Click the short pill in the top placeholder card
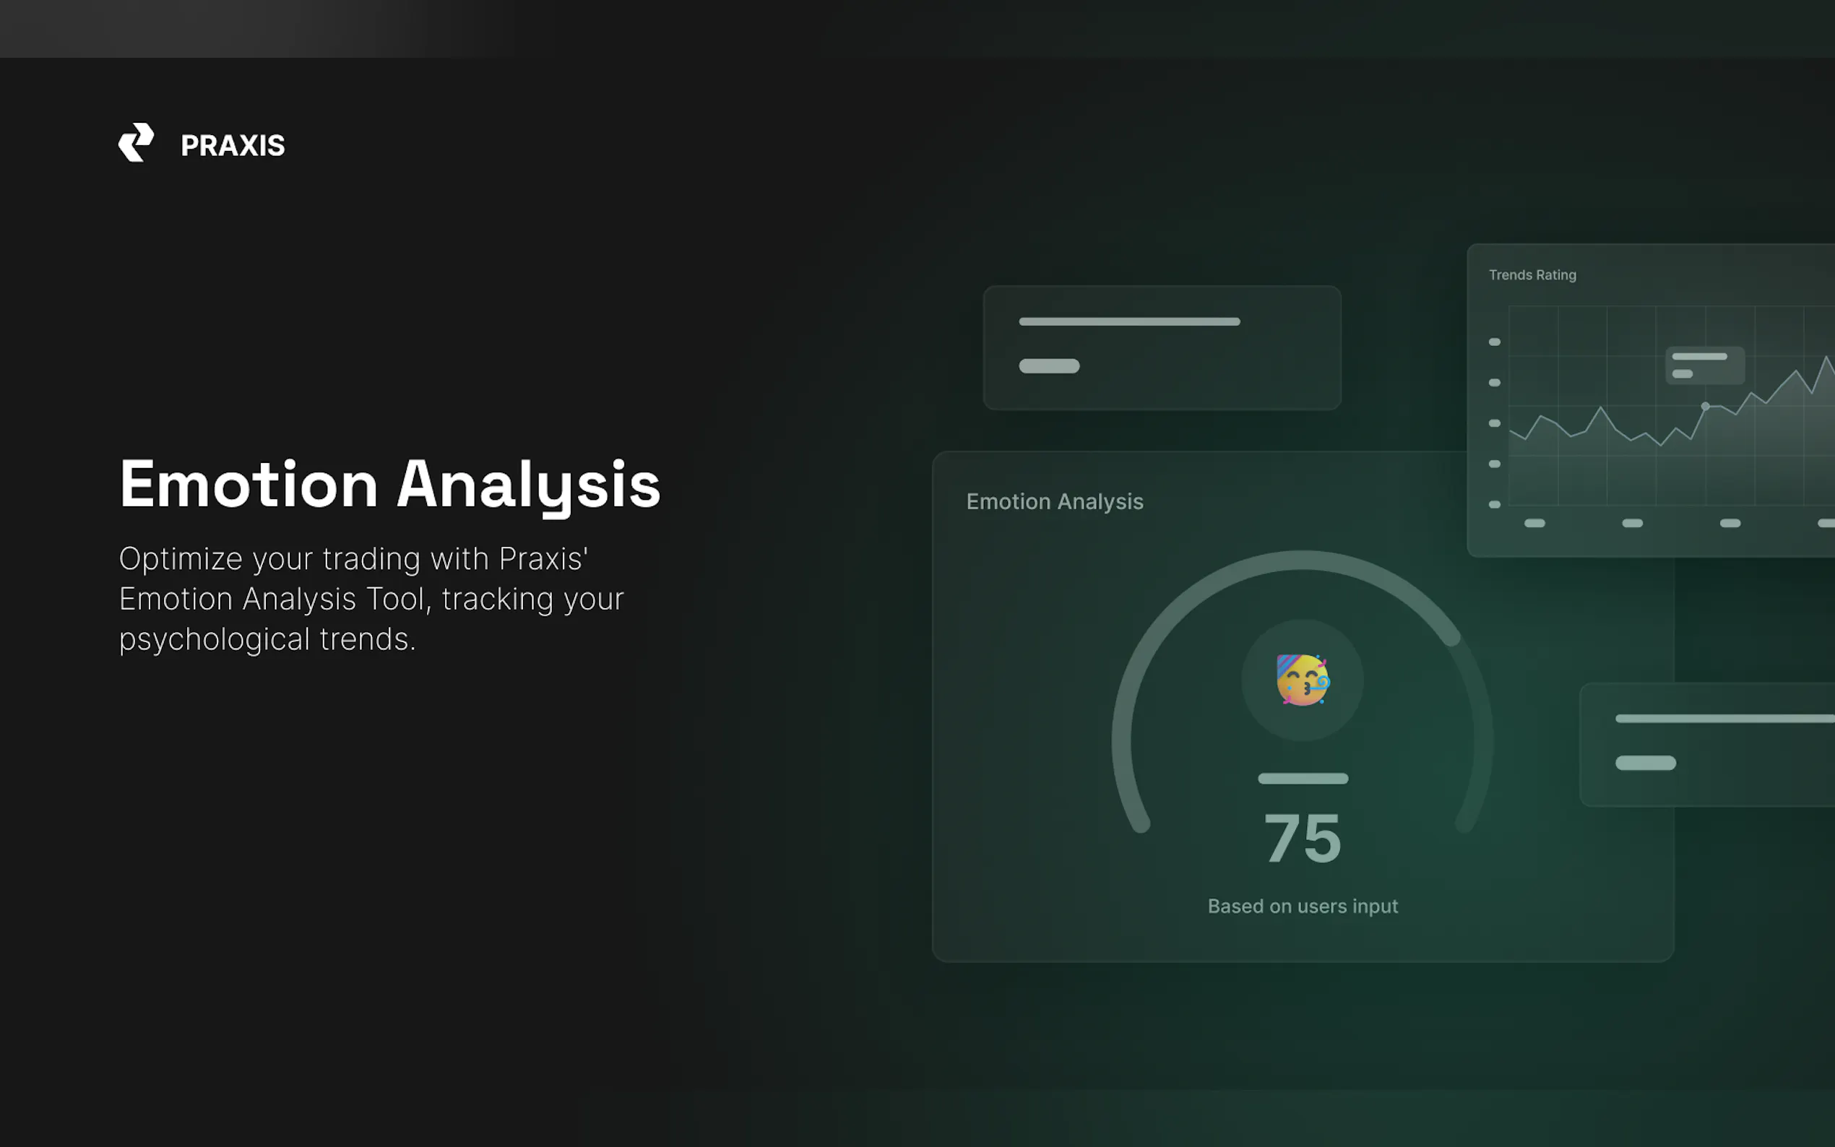The image size is (1835, 1147). coord(1049,365)
